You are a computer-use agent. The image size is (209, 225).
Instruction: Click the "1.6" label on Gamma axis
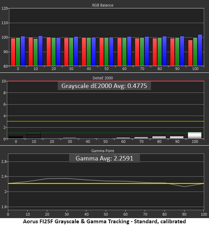pos(4,207)
